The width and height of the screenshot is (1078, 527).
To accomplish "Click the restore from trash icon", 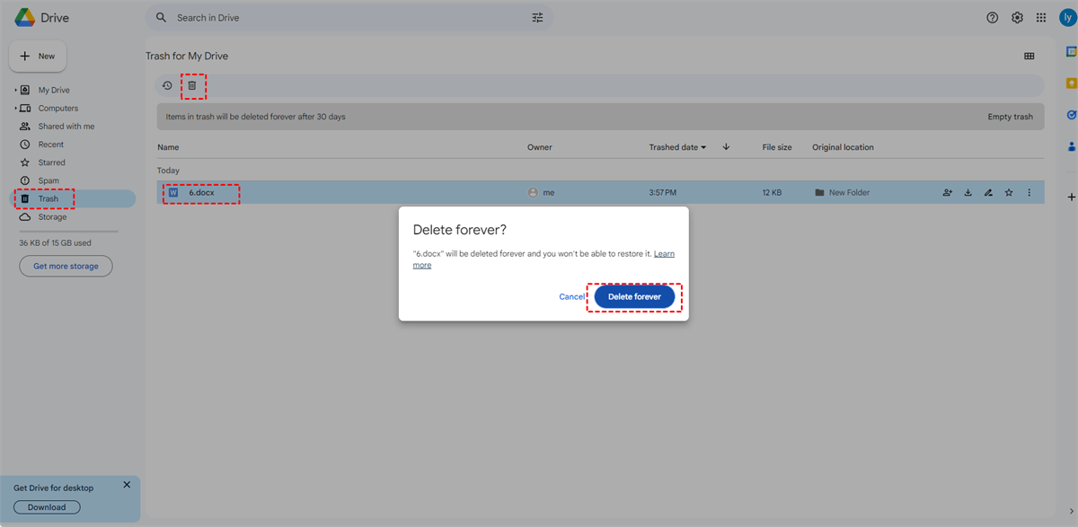I will (x=167, y=85).
